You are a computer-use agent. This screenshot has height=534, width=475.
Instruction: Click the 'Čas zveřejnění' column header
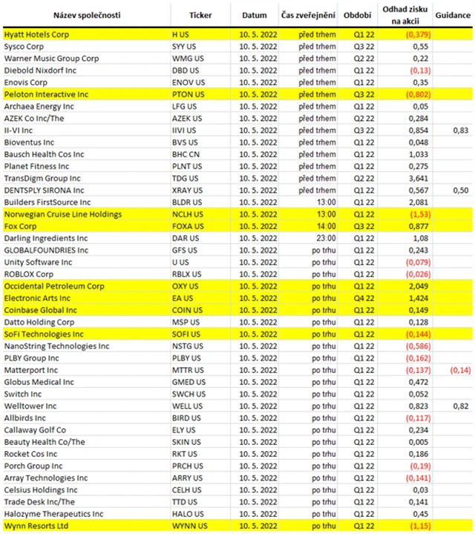(308, 16)
